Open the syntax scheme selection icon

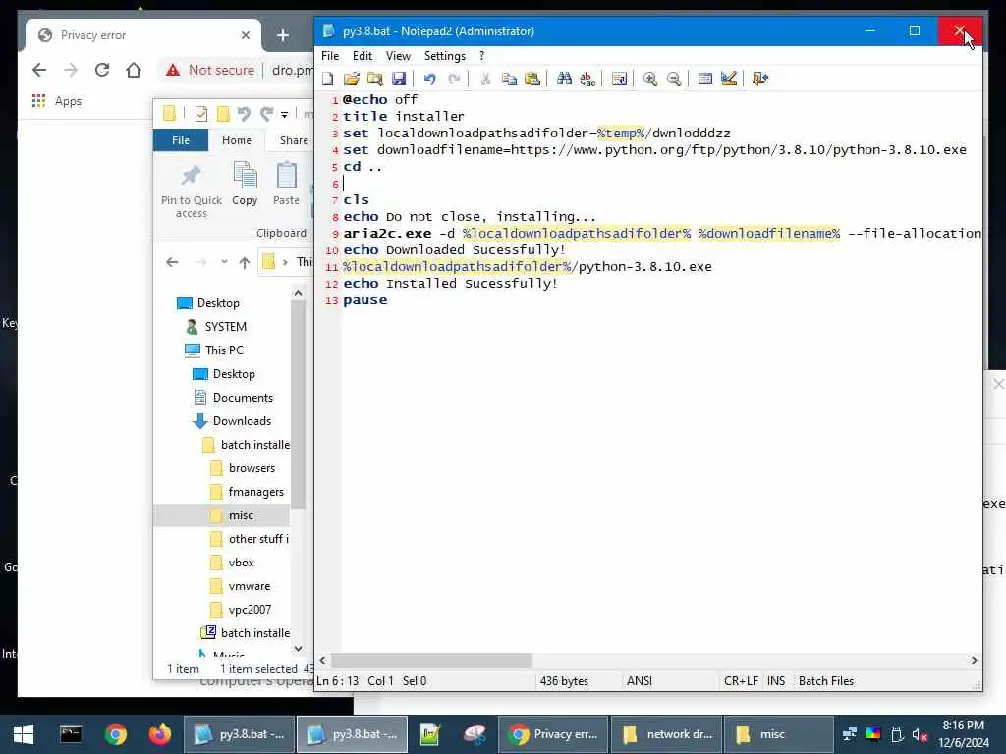coord(705,79)
